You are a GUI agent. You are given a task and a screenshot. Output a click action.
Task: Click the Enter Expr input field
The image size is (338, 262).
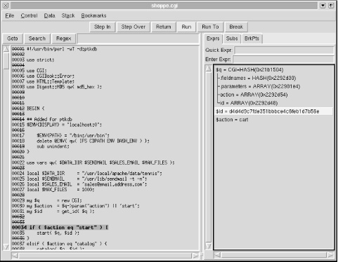pos(284,60)
